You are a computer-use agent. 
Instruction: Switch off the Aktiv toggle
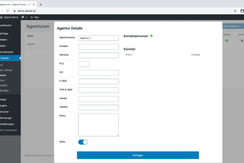(83, 142)
